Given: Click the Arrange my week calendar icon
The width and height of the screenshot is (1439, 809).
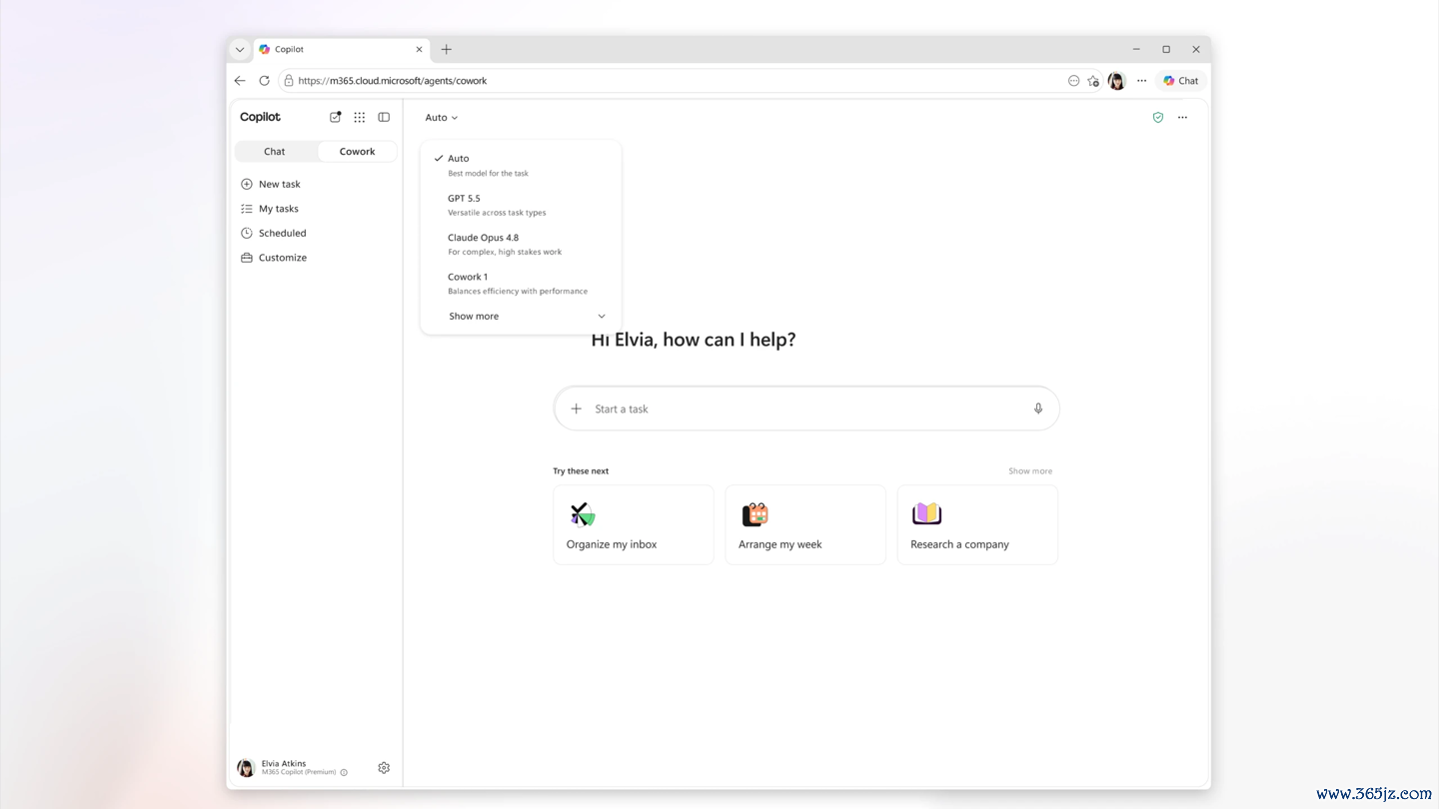Looking at the screenshot, I should (755, 514).
